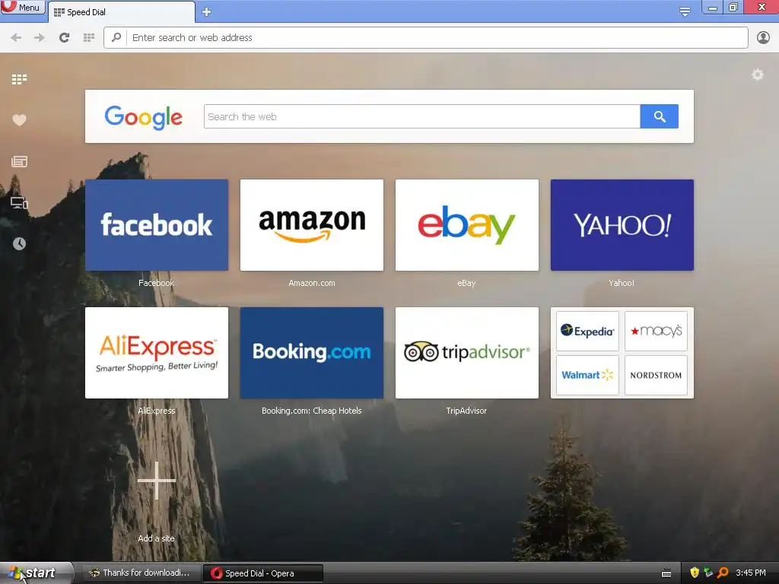Select Speed Dial - Opera taskbar item
The width and height of the screenshot is (779, 584).
[262, 573]
